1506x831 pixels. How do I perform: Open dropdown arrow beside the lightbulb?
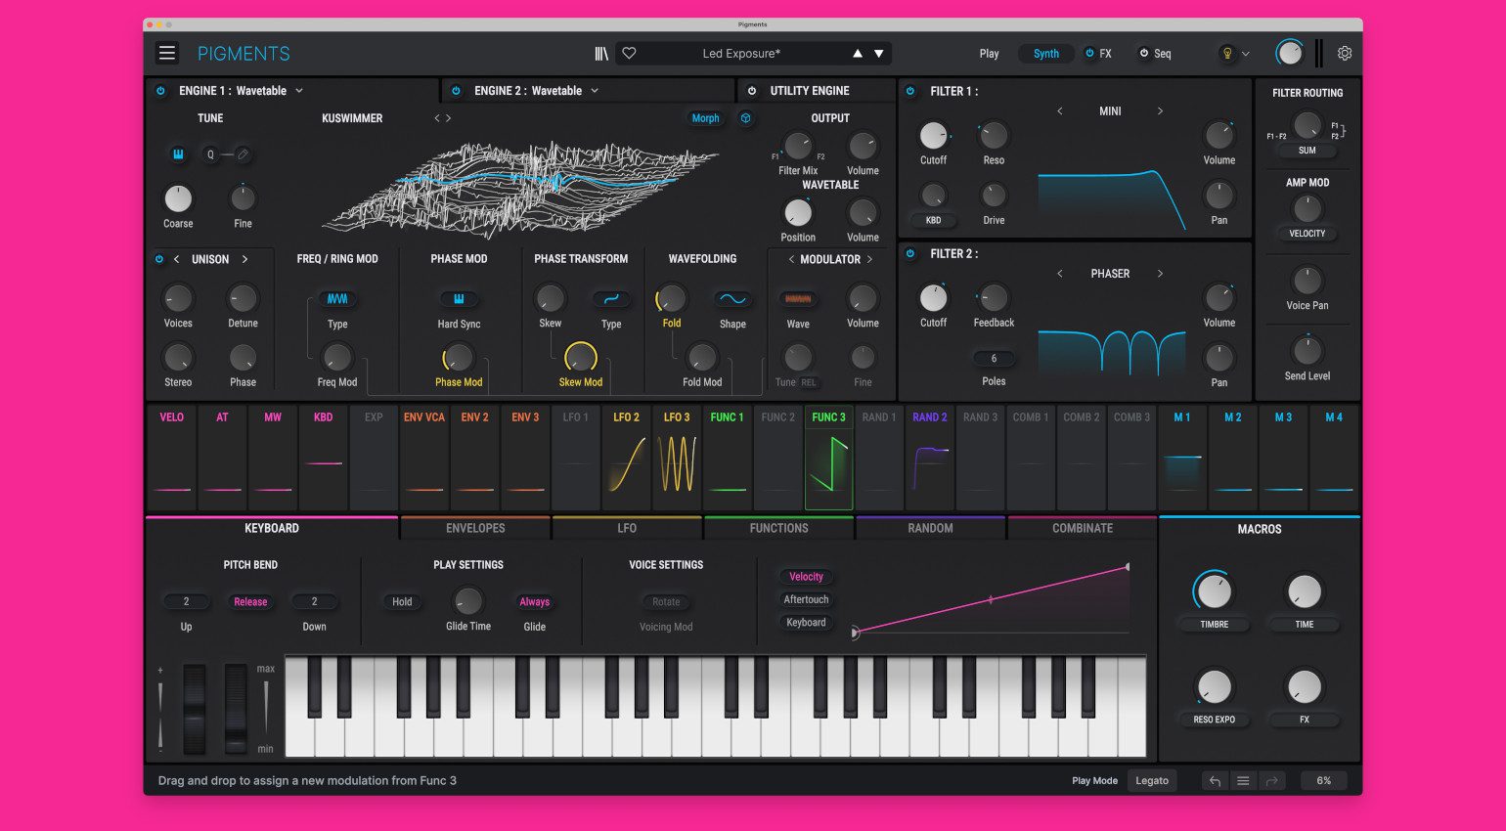[1246, 54]
